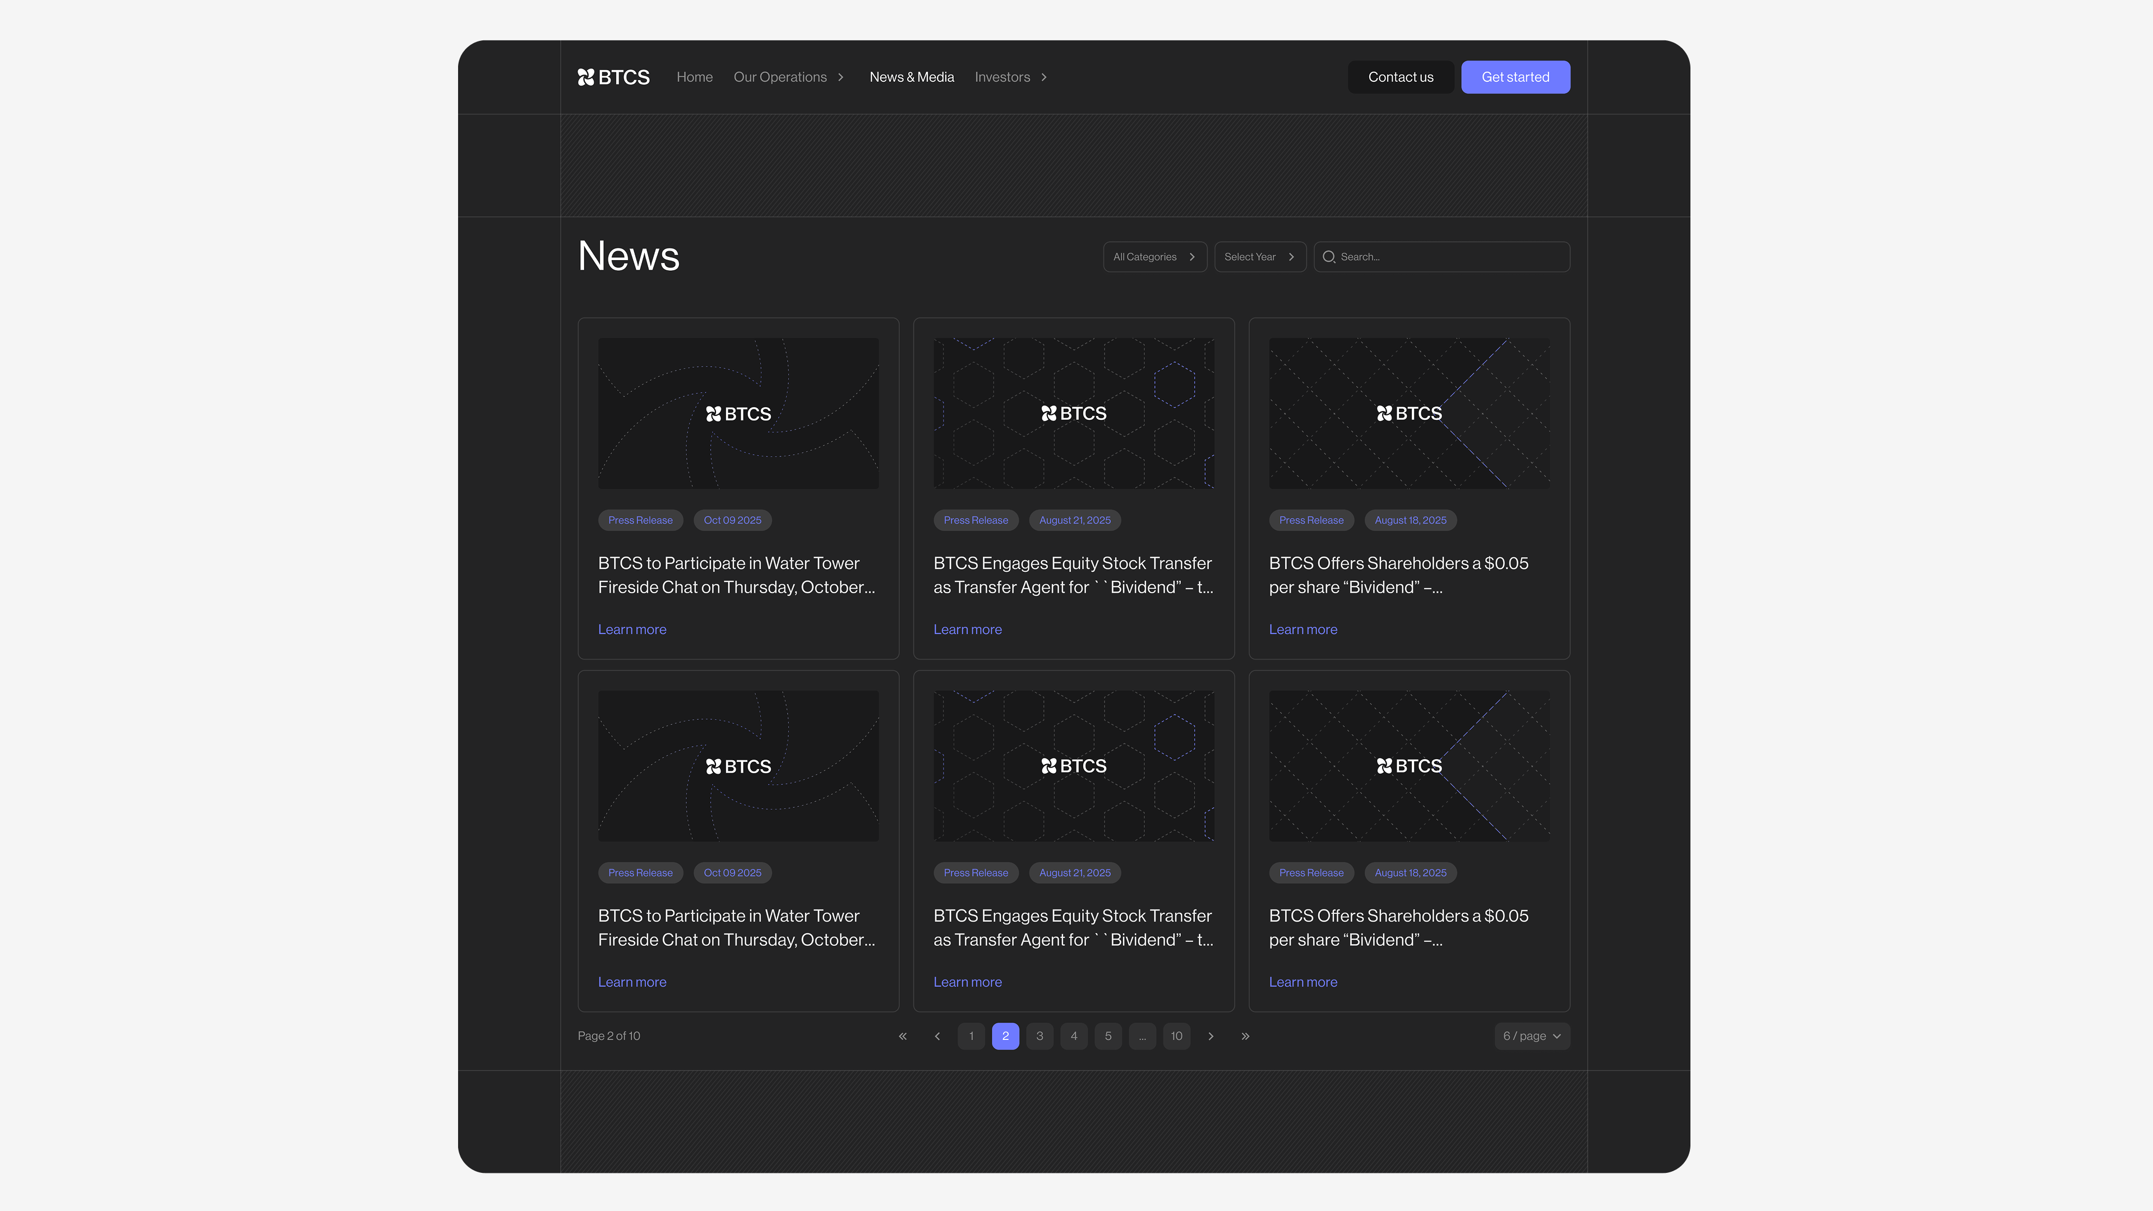Click the BTCS logo in the header
The image size is (2153, 1211).
(613, 77)
